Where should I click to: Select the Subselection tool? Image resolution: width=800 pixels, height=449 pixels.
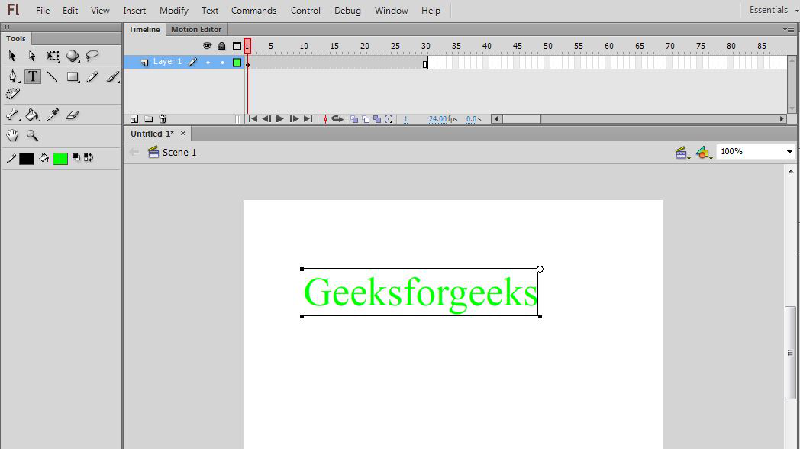point(32,56)
